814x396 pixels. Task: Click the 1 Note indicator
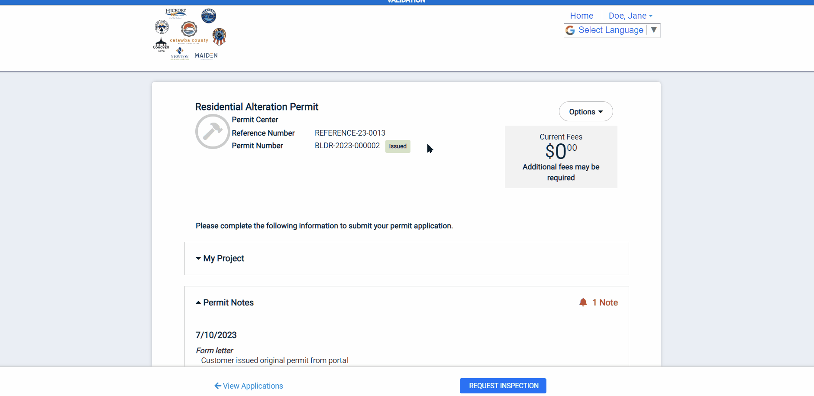click(605, 302)
